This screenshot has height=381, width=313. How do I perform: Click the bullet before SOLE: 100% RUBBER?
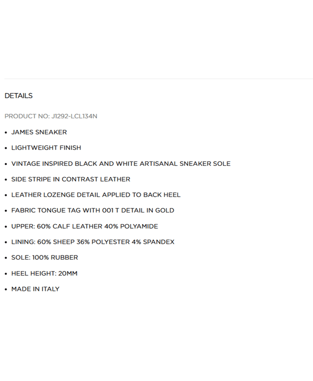(6, 258)
